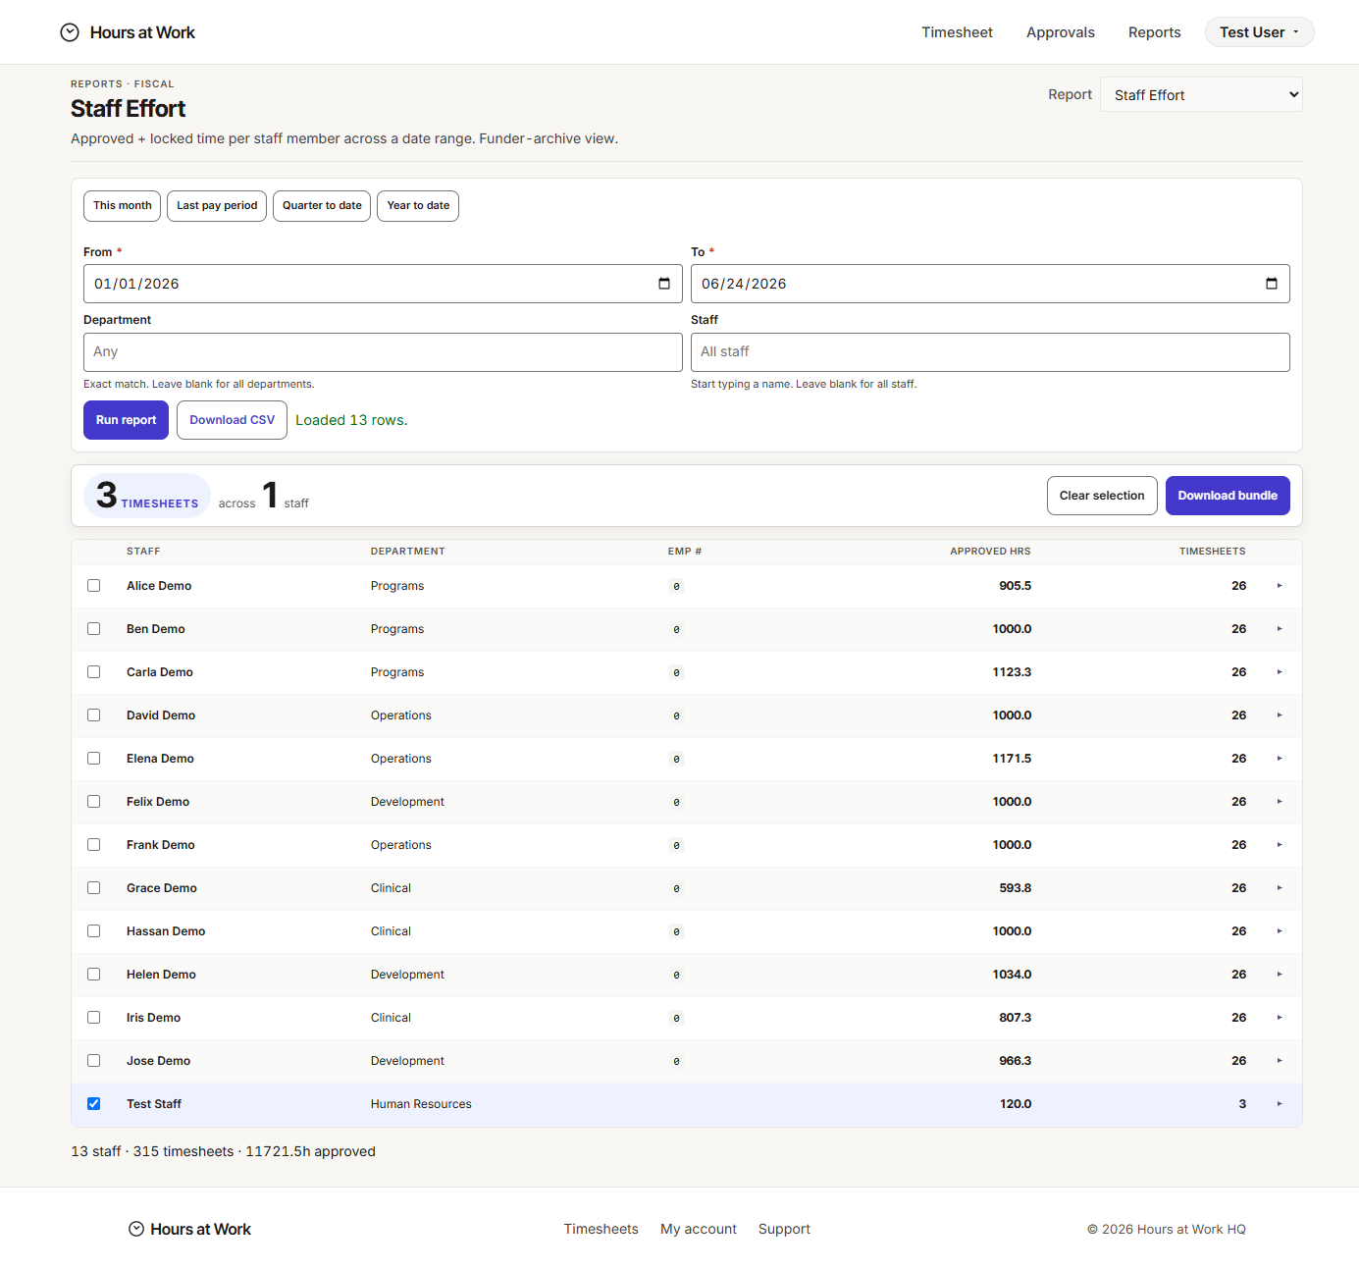
Task: Open Support footer link
Action: (x=784, y=1229)
